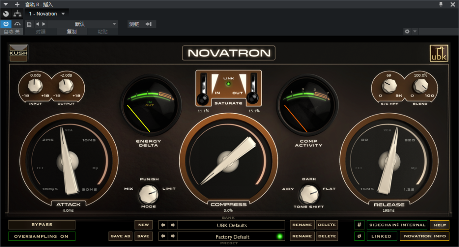The height and width of the screenshot is (247, 459).
Task: Toggle the plugin power button
Action: [x=6, y=24]
